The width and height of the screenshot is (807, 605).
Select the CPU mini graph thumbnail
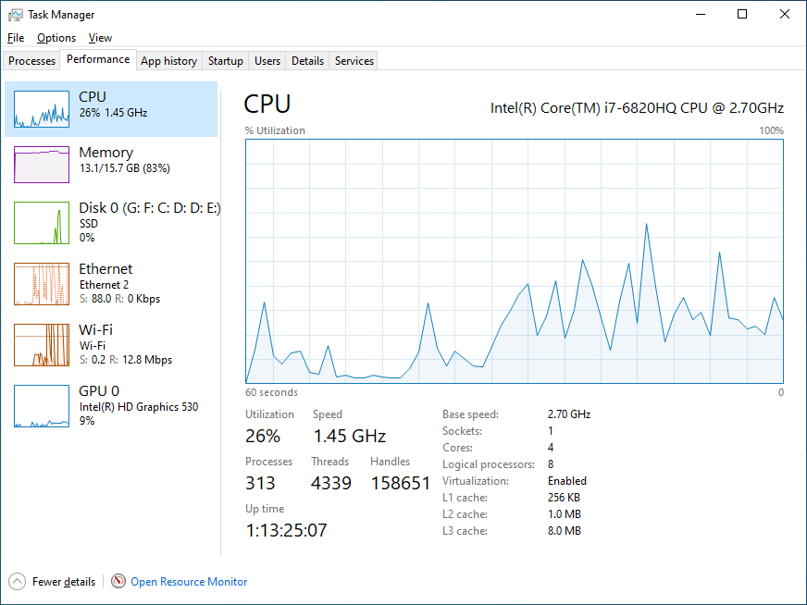coord(42,109)
